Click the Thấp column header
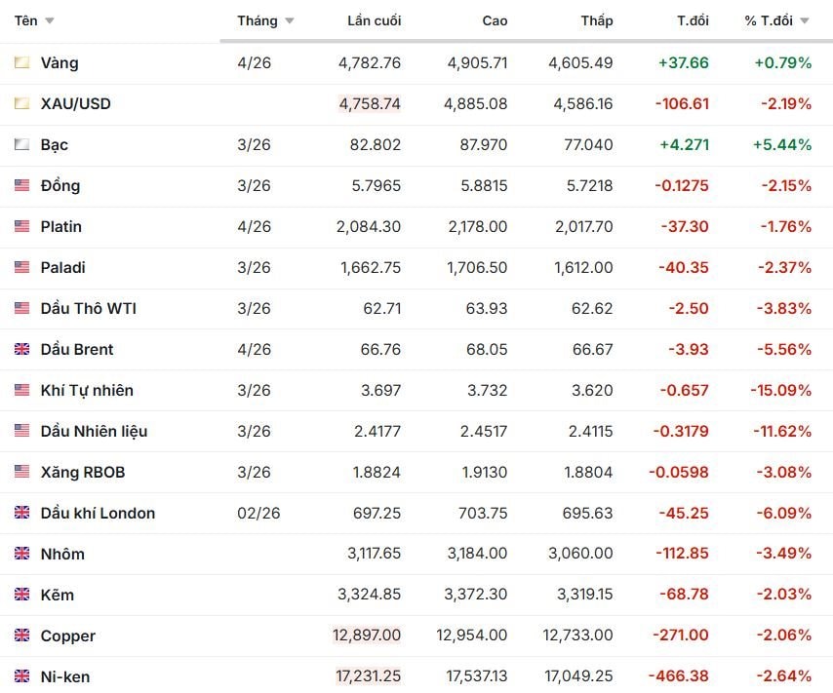The width and height of the screenshot is (833, 693). pos(597,20)
